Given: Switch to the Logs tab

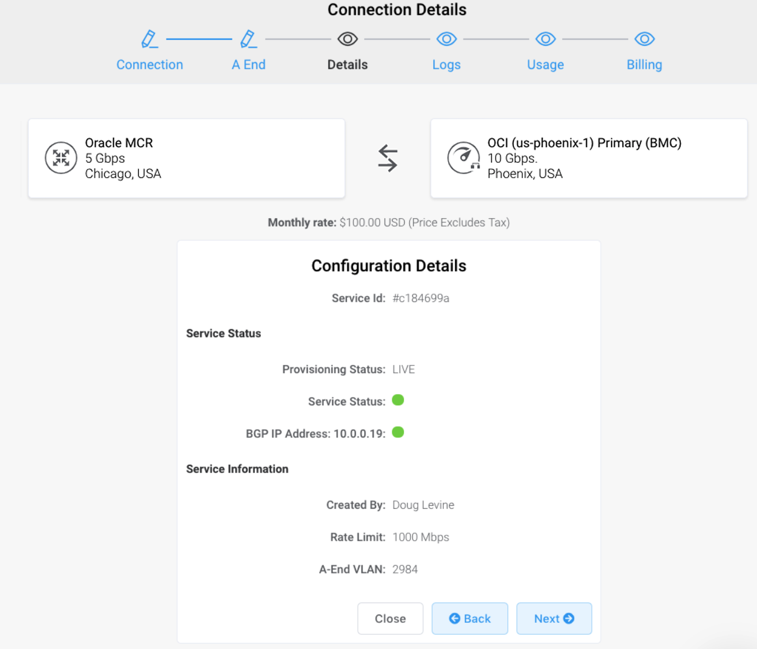Looking at the screenshot, I should (446, 64).
